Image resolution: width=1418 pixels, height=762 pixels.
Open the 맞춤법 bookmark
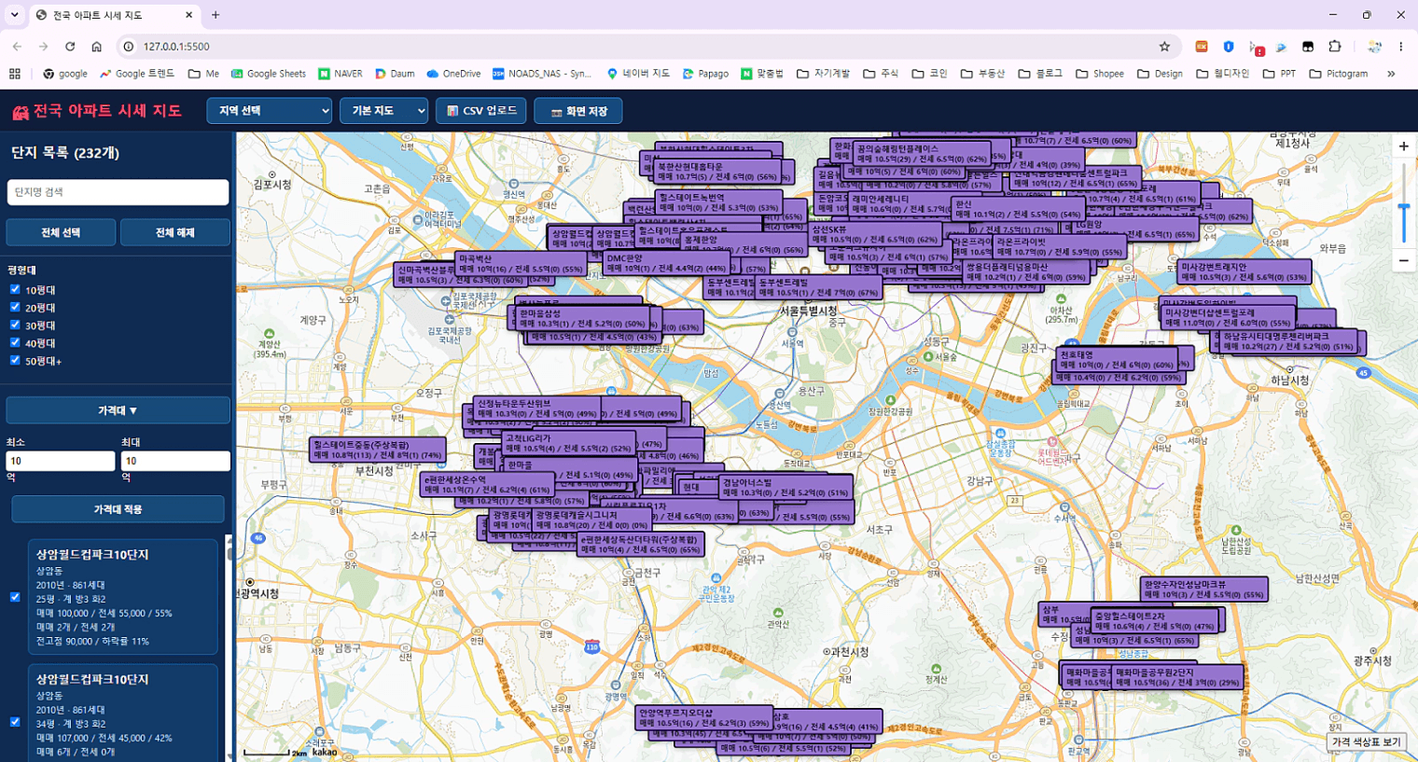[x=762, y=74]
